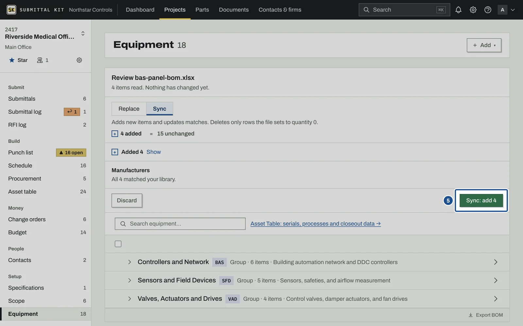Open project settings gear in sidebar
The height and width of the screenshot is (326, 523).
tap(79, 60)
